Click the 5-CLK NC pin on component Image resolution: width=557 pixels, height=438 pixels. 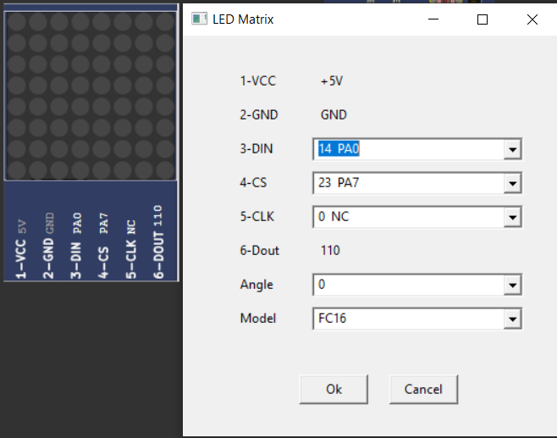coord(130,249)
